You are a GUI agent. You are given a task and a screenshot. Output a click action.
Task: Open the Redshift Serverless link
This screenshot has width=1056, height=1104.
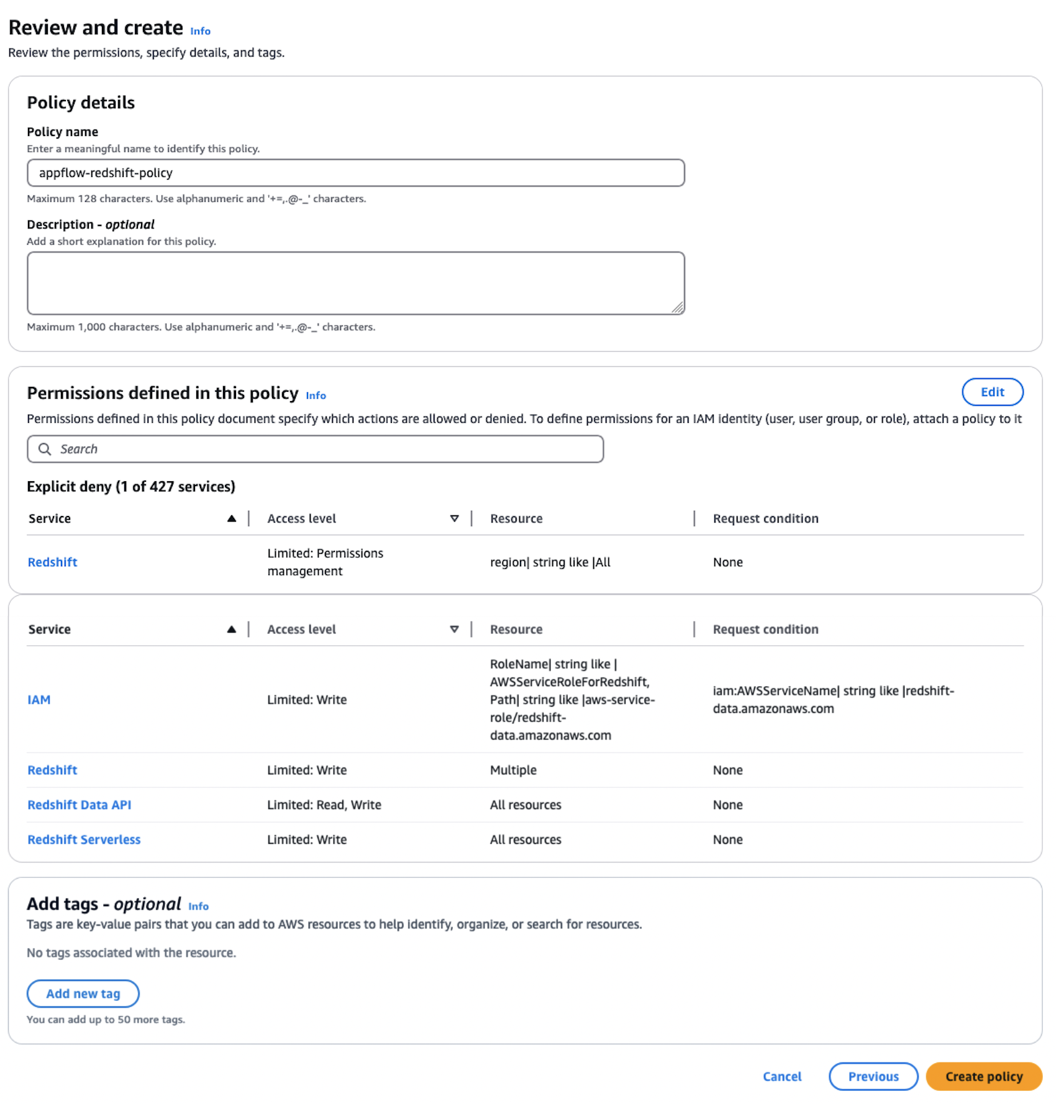(x=84, y=839)
